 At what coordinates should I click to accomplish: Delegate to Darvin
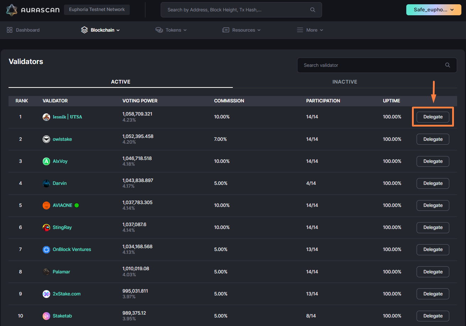pos(433,183)
